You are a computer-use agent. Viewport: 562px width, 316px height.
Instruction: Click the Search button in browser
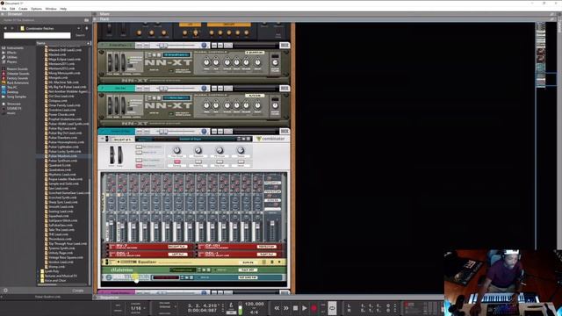pos(80,35)
